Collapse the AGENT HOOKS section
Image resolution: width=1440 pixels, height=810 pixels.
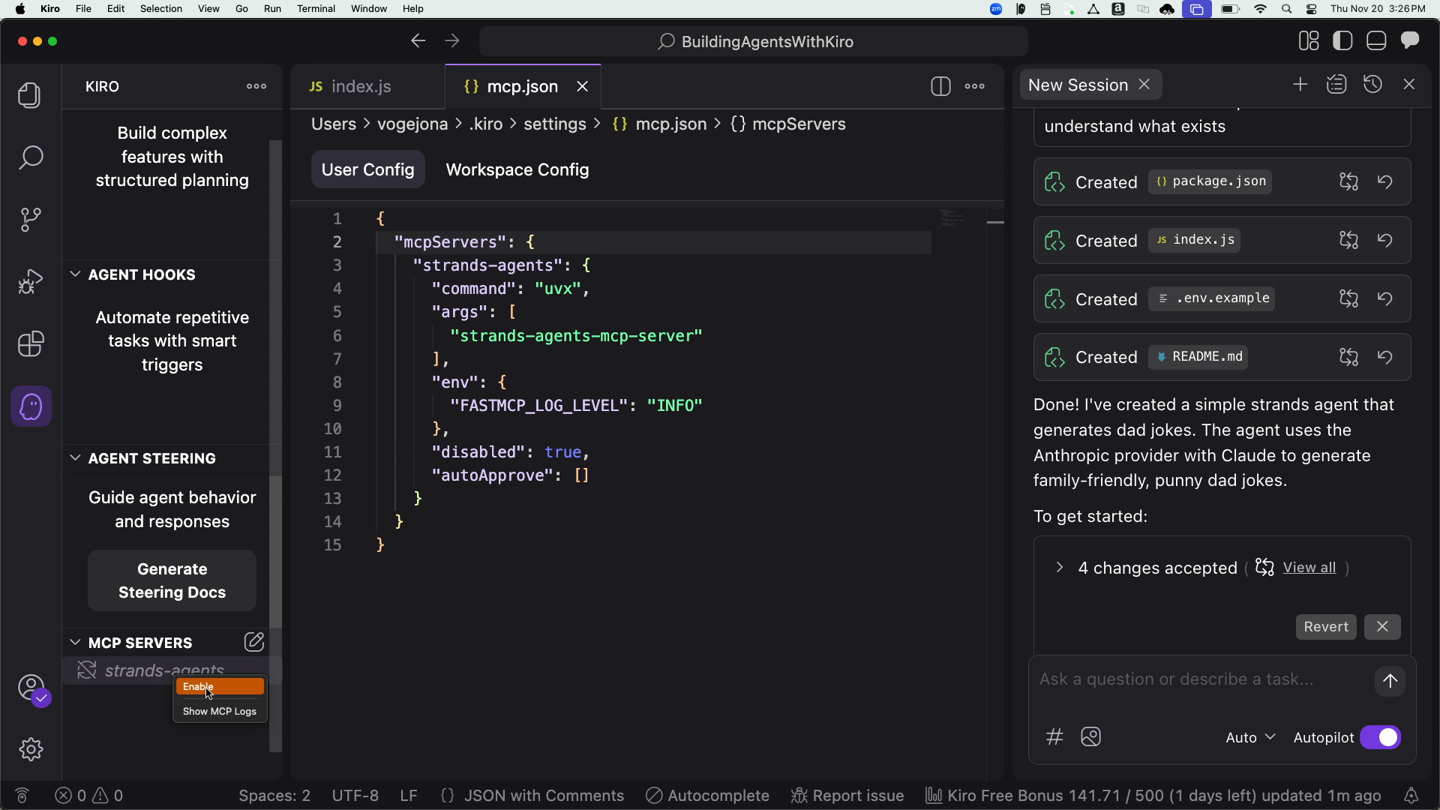click(75, 274)
